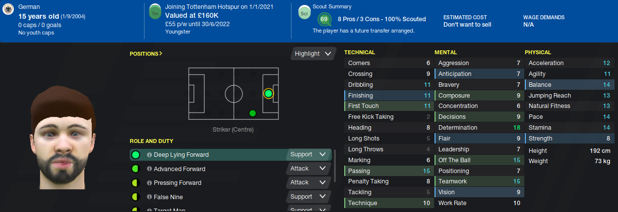Click the scout rating 69 icon
Image resolution: width=618 pixels, height=212 pixels.
(324, 19)
